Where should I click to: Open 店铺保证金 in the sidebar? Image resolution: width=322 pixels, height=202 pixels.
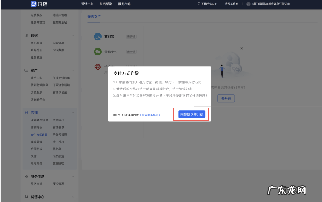click(x=60, y=92)
